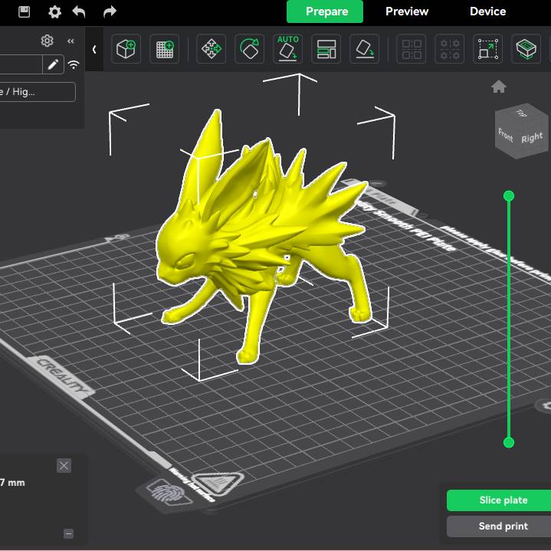Click the Wi-Fi connection icon

coord(74,64)
